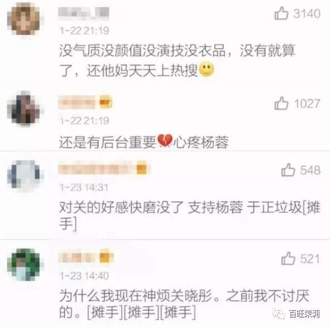Click the third commenter's orange member badge

(142, 168)
